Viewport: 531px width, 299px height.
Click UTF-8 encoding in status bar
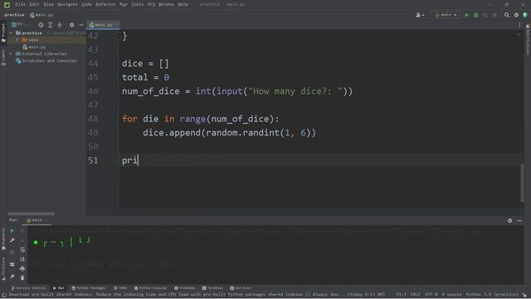point(431,295)
